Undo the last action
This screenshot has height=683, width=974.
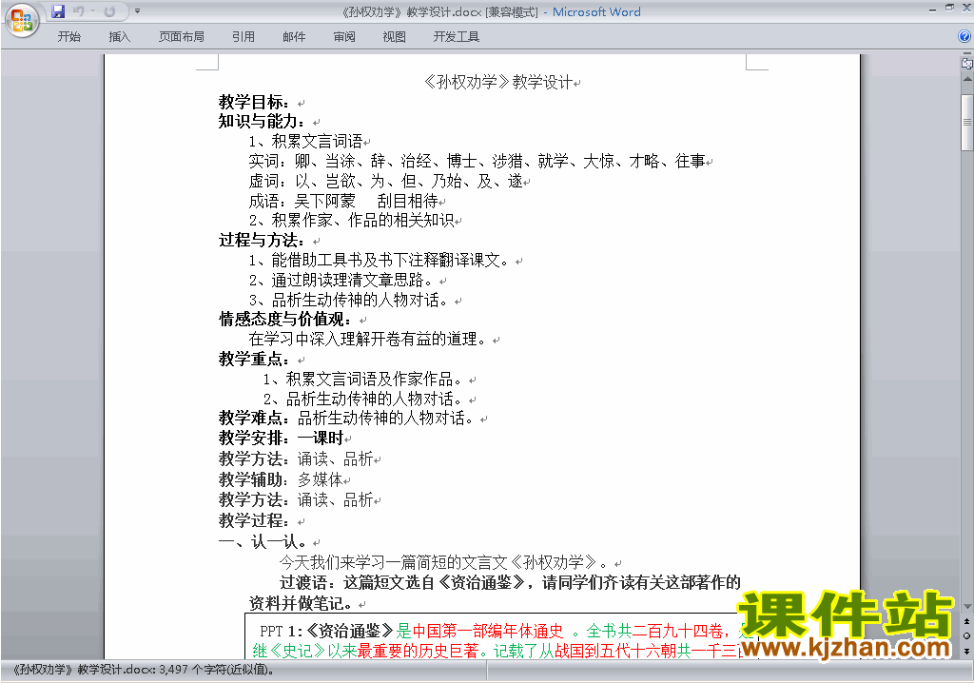78,11
